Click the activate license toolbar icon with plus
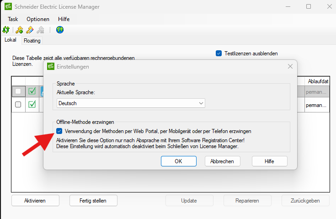 click(x=19, y=30)
